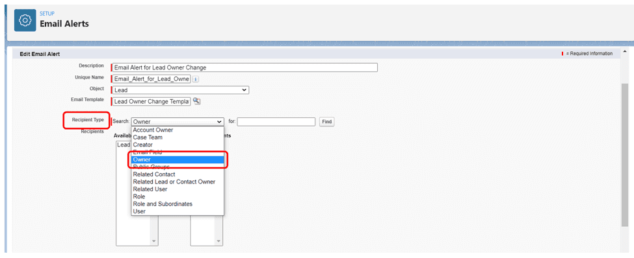Screen dimensions: 634x258
Task: Choose the Role option
Action: [x=178, y=196]
